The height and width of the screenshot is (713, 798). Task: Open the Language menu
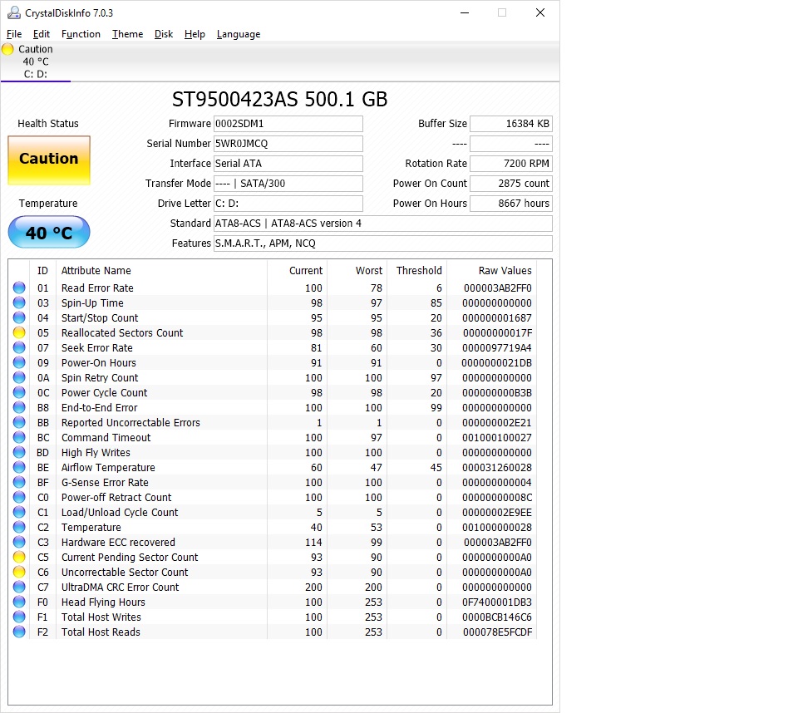click(239, 34)
